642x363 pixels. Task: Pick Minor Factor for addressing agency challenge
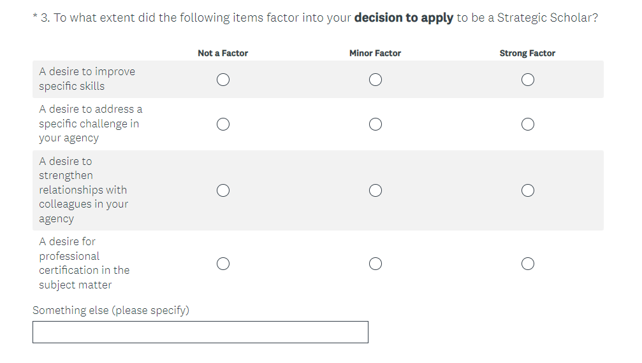[x=376, y=124]
